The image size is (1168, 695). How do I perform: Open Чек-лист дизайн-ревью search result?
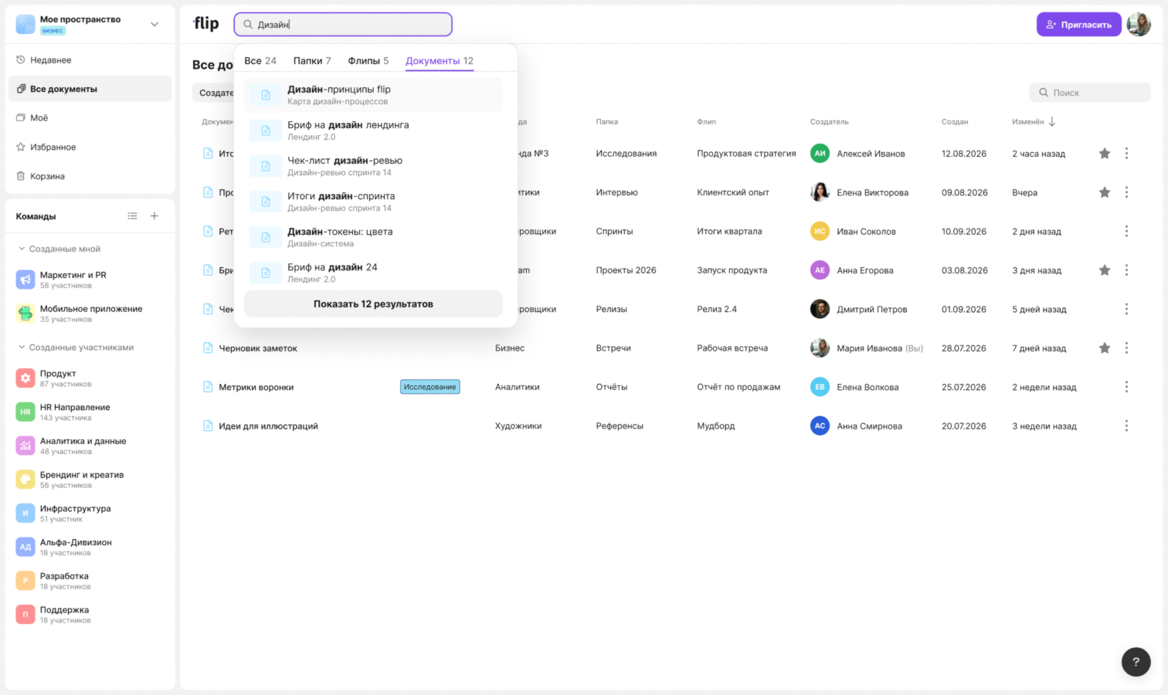point(373,166)
